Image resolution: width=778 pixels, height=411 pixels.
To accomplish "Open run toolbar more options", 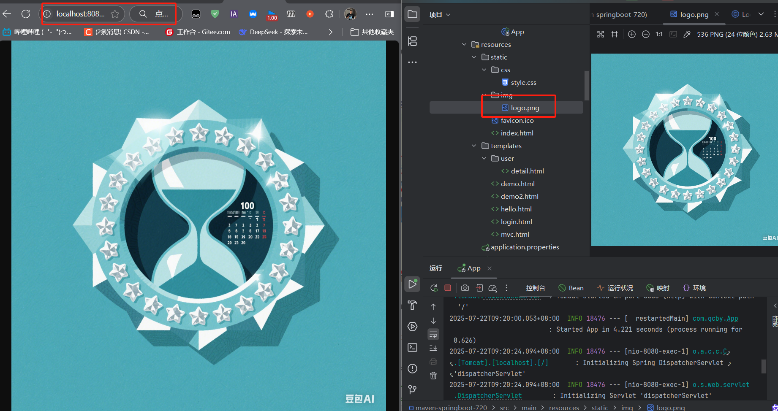I will (506, 288).
